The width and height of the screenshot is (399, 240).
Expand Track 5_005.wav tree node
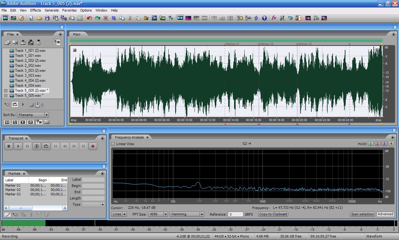6,96
